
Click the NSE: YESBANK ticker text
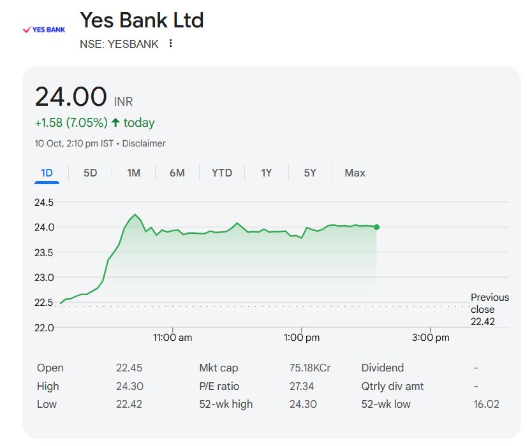(119, 43)
